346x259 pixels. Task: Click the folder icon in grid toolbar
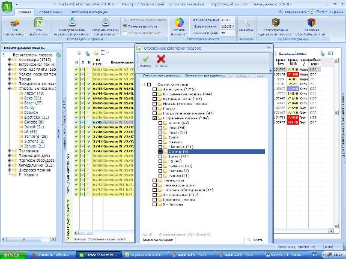pos(96,53)
